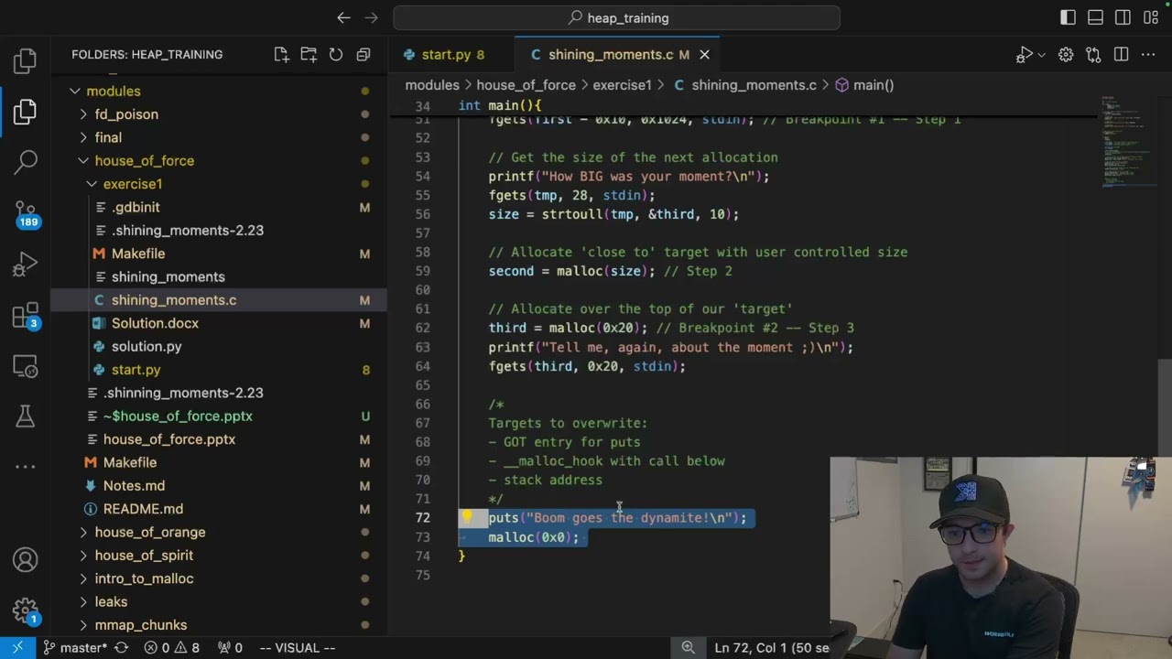This screenshot has height=659, width=1172.
Task: Open house_of_force.pptx file
Action: pos(219,439)
